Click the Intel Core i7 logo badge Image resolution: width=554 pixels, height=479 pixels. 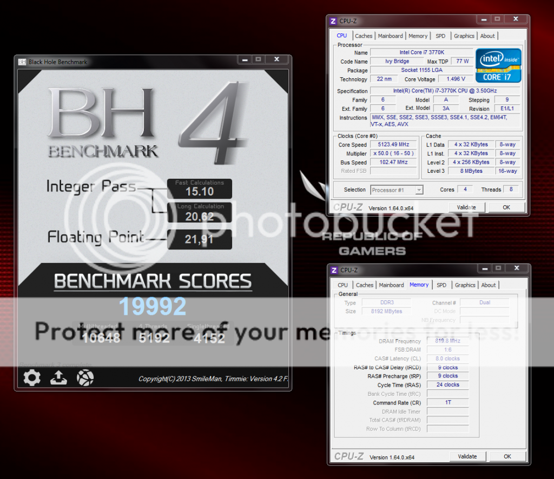click(498, 65)
